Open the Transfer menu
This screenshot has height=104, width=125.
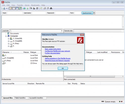point(20,5)
